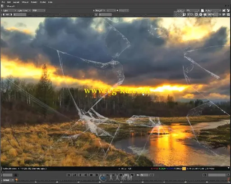Click the refresh viewer icon
231x184 pixels.
196,14
